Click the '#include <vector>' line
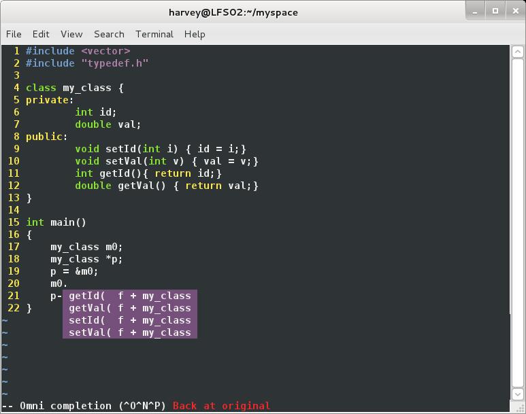 point(78,51)
